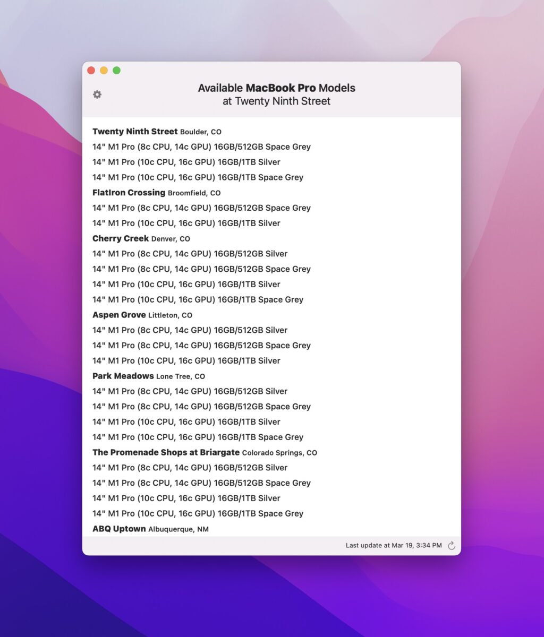The image size is (544, 637).
Task: Select Park Meadows 10c 1TB Space Grey row
Action: coord(198,437)
